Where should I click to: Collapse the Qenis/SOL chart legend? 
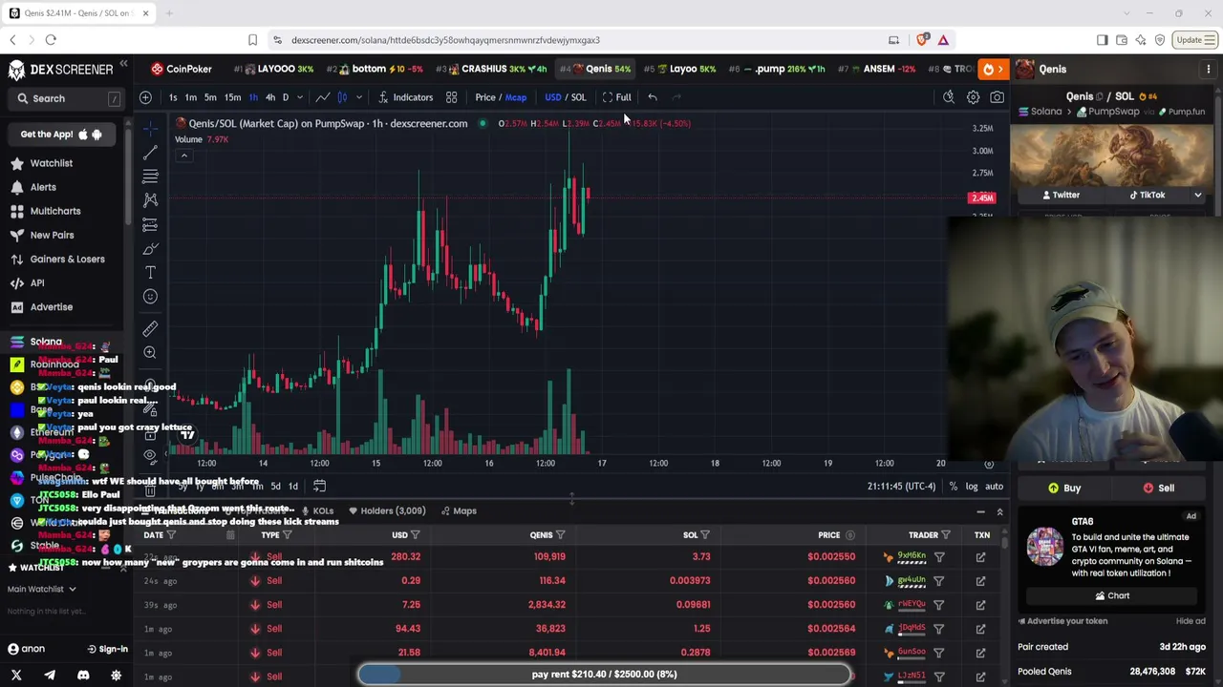tap(184, 156)
